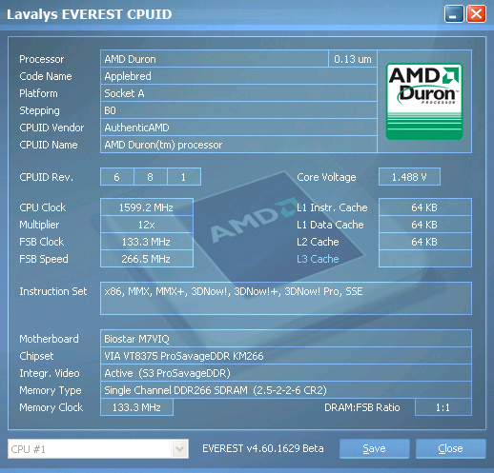Viewport: 494px width, 473px height.
Task: Click the Lavalys EVEREST CPUID title
Action: (90, 14)
